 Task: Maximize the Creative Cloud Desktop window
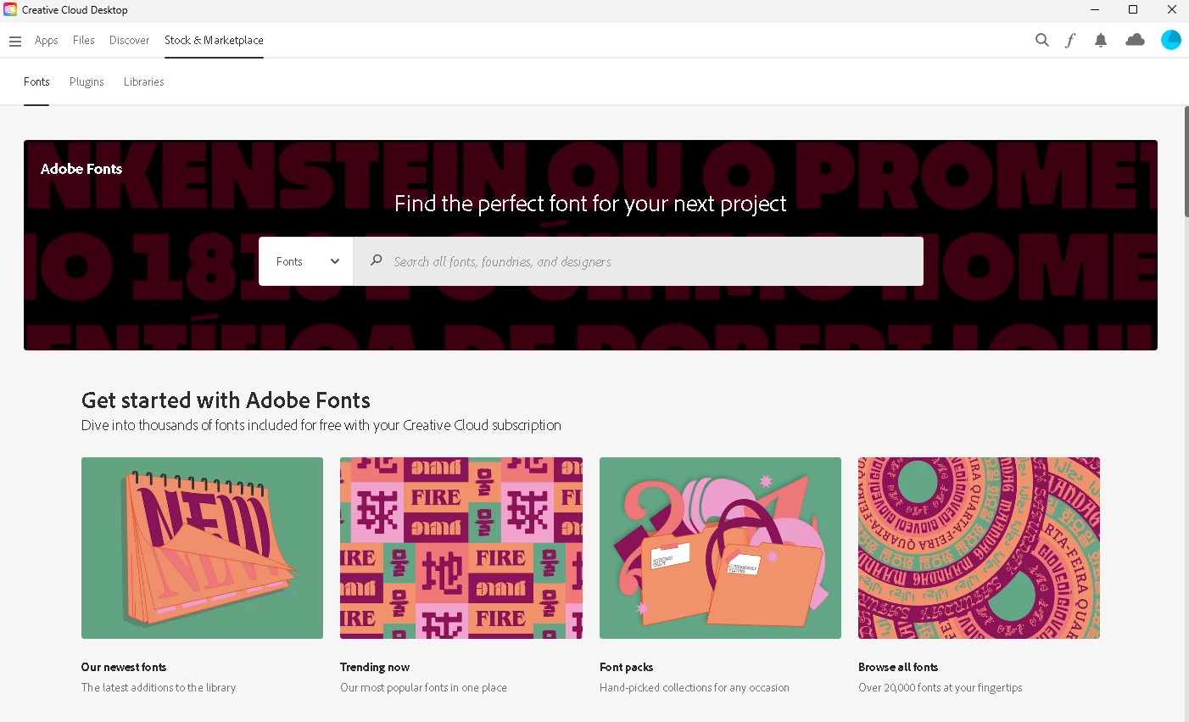tap(1133, 10)
